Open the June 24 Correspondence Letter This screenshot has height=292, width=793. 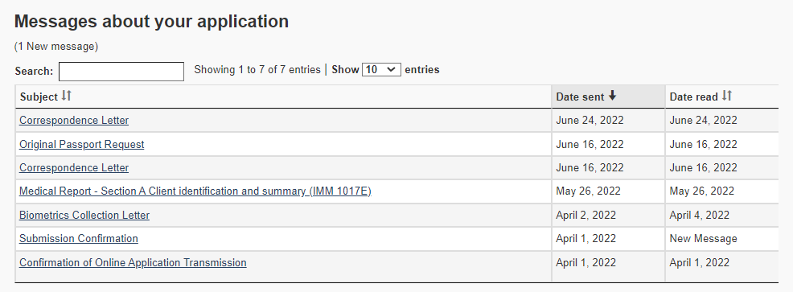click(x=74, y=121)
